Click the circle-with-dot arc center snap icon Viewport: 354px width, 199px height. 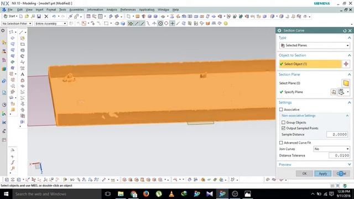pos(160,23)
